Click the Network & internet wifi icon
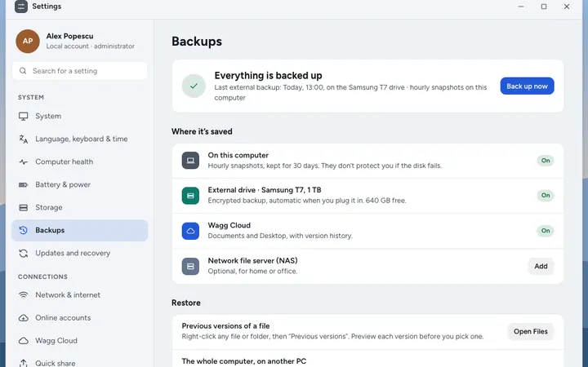 point(23,295)
